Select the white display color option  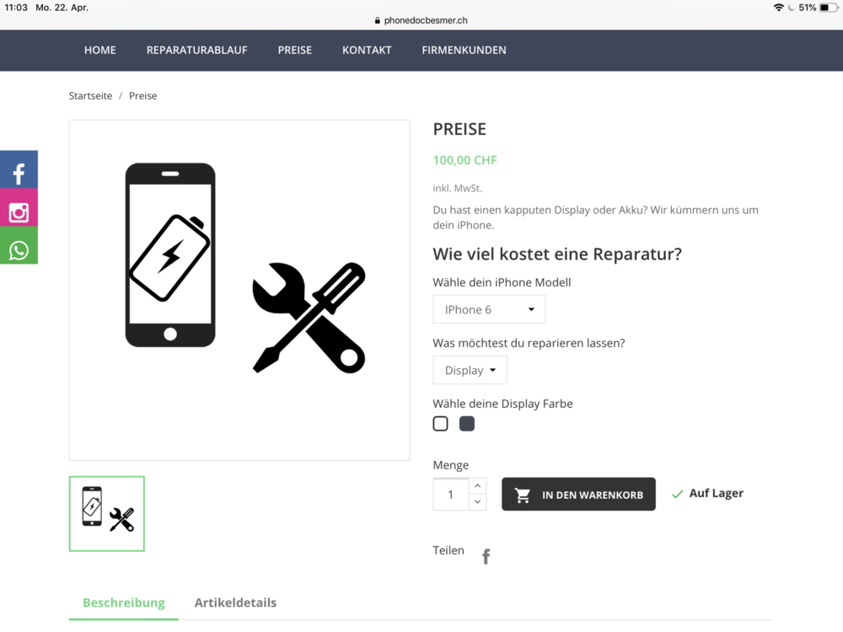[440, 424]
